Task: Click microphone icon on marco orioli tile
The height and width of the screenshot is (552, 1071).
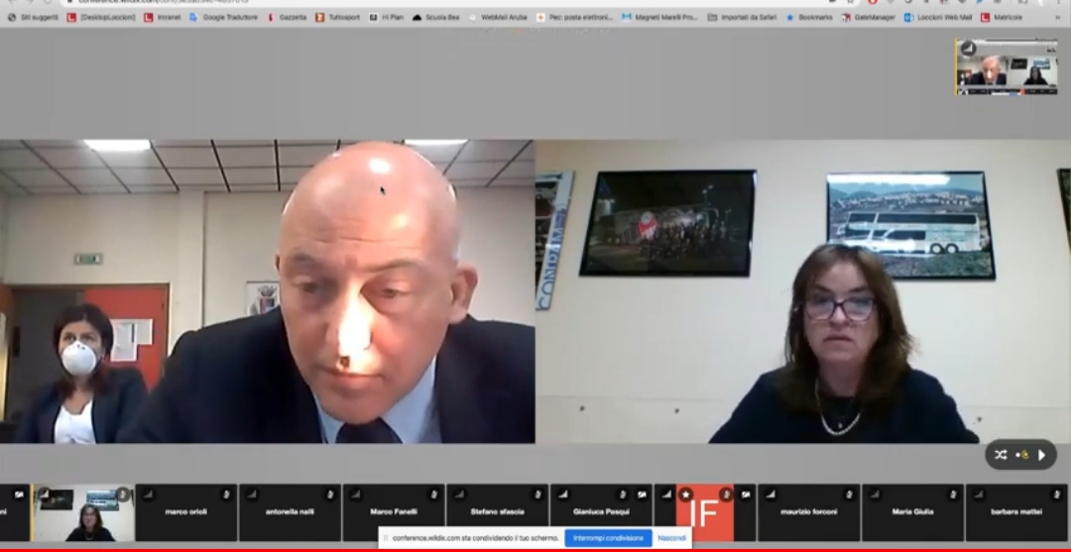Action: [x=226, y=494]
